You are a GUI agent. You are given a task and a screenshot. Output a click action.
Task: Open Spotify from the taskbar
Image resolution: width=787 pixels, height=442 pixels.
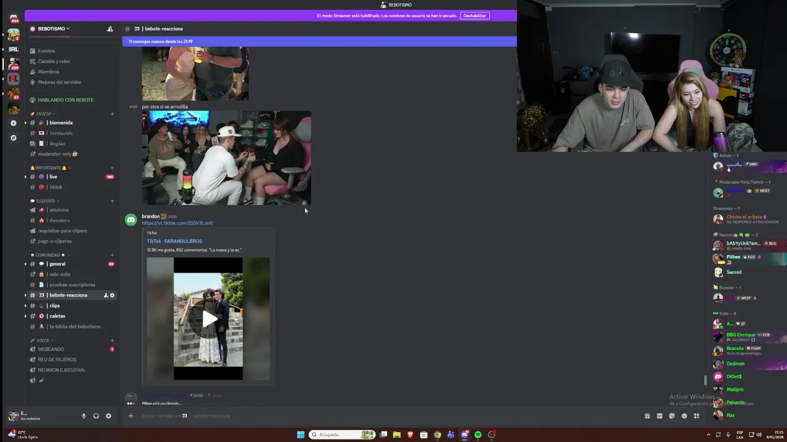[x=478, y=435]
